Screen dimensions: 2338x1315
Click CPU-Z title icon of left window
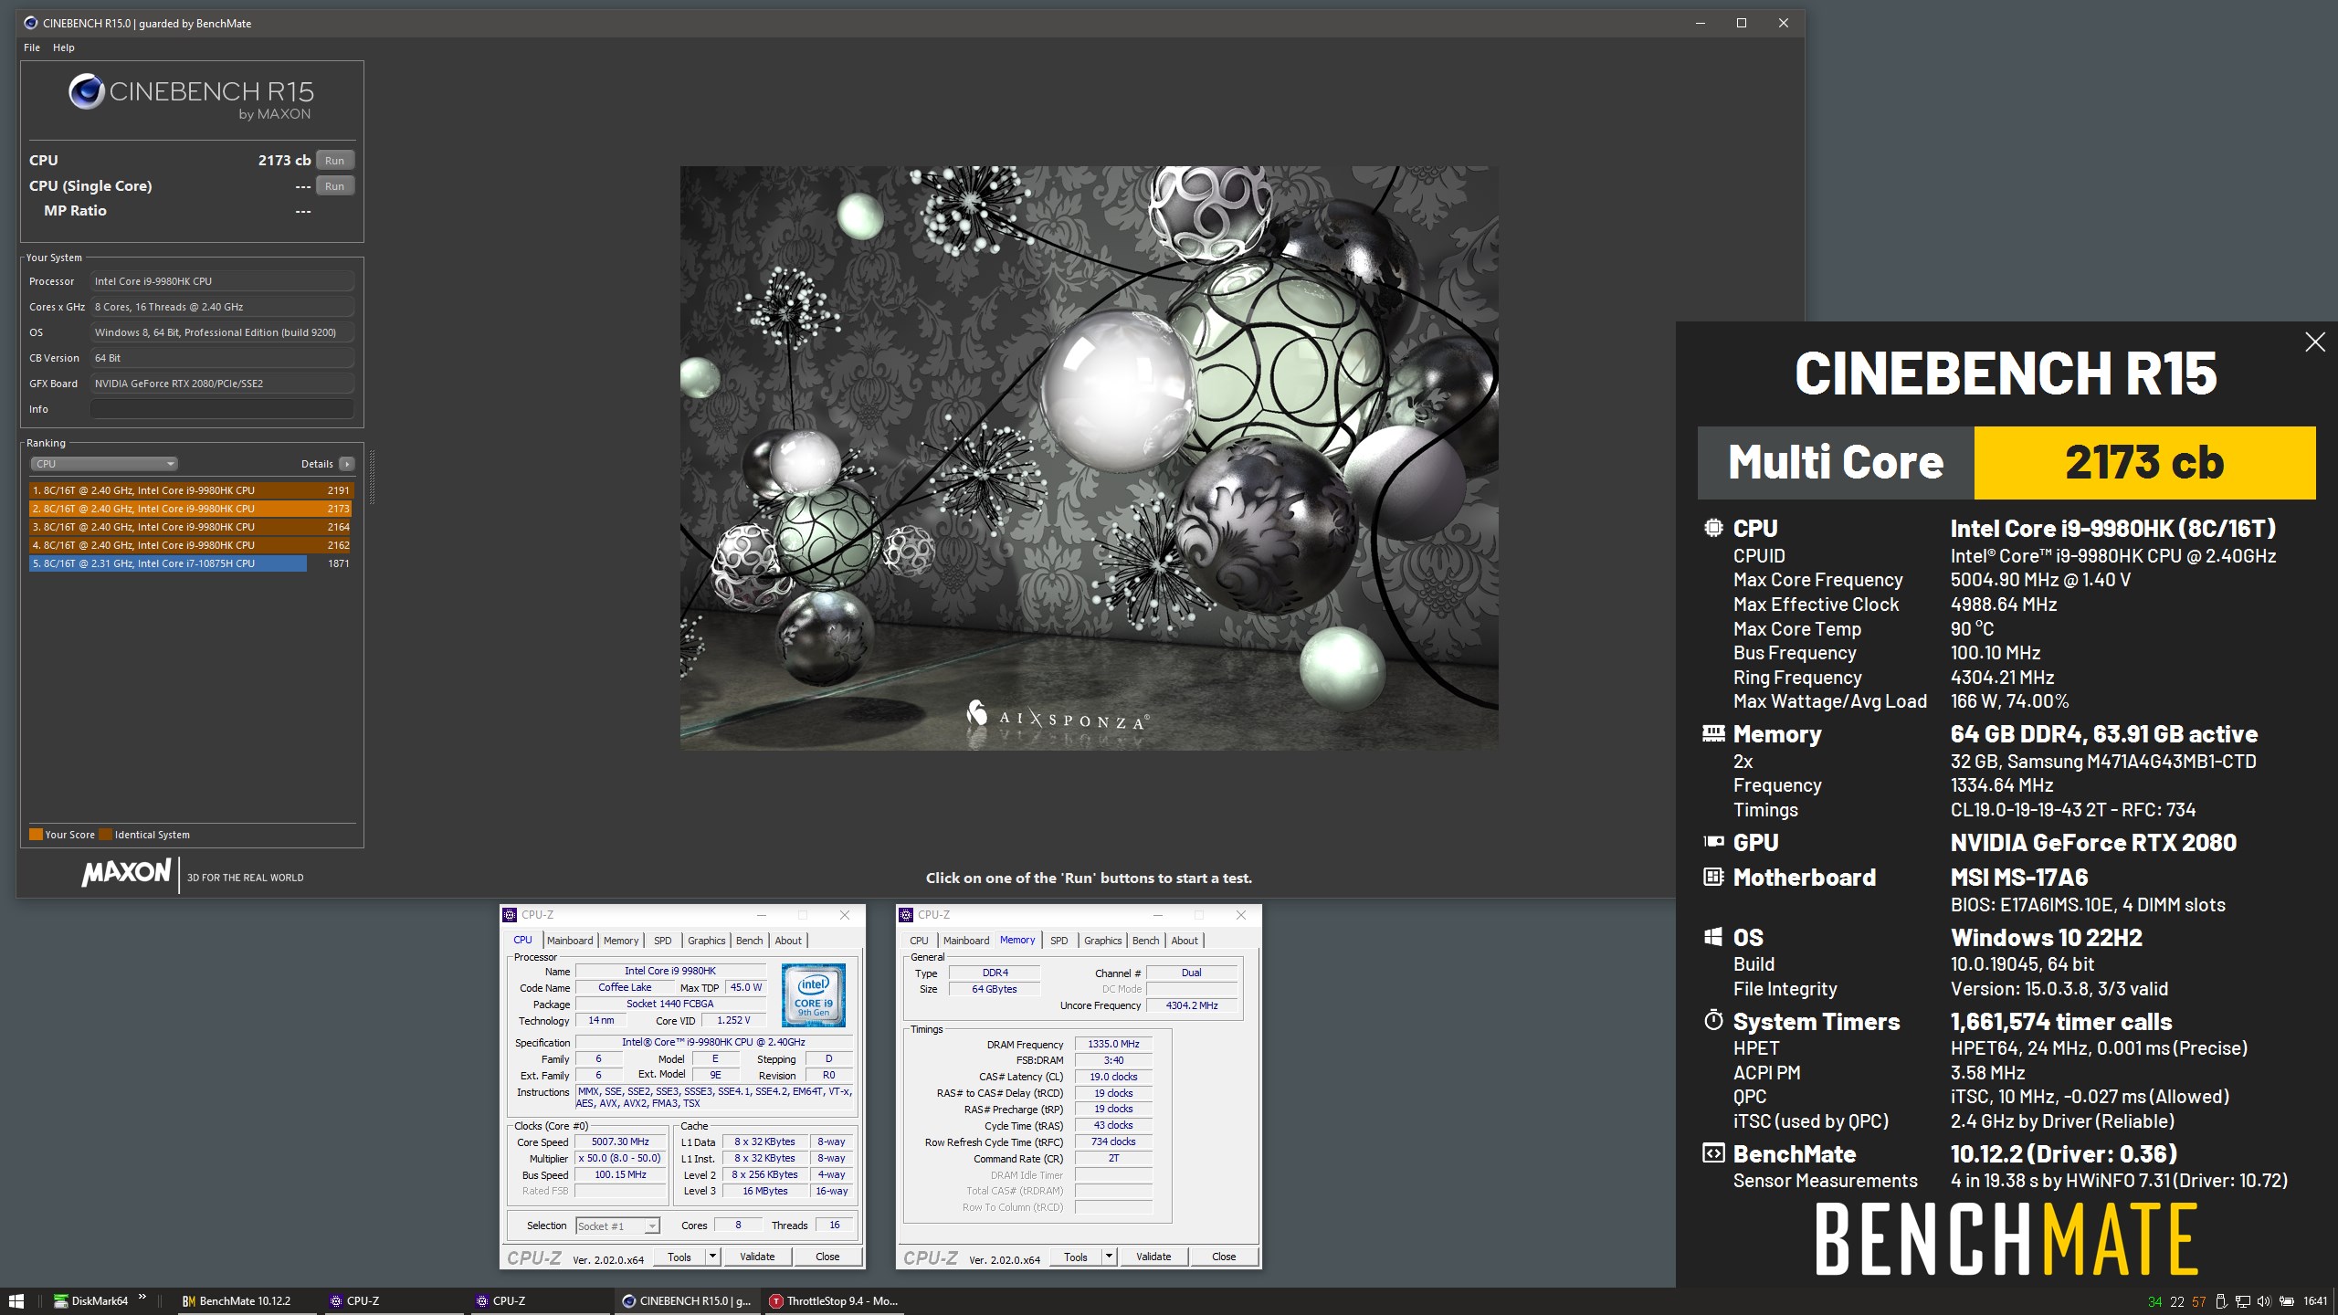click(x=511, y=915)
